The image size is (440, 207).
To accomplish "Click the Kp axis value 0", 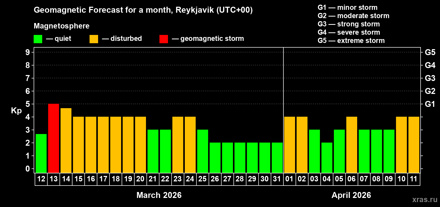I will point(28,169).
